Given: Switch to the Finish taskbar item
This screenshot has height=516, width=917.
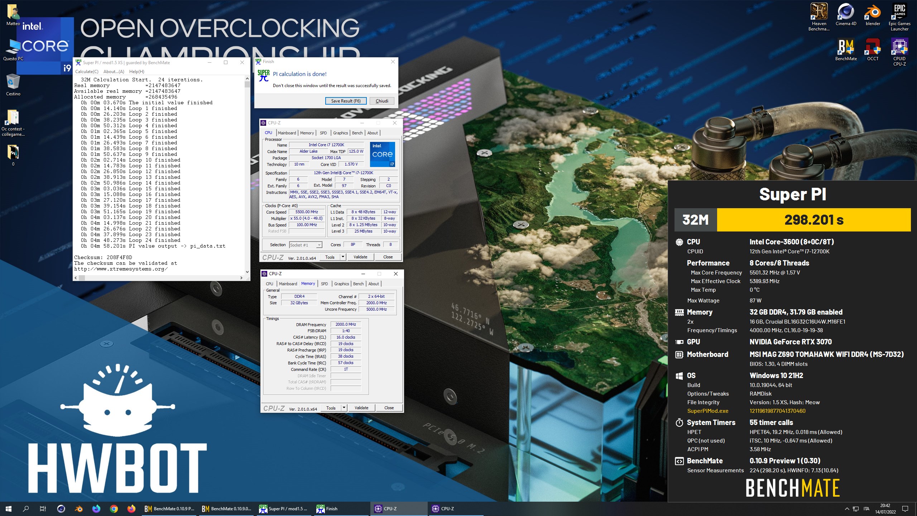Looking at the screenshot, I should point(341,508).
